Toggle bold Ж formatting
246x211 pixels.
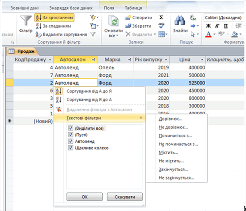pos(208,26)
